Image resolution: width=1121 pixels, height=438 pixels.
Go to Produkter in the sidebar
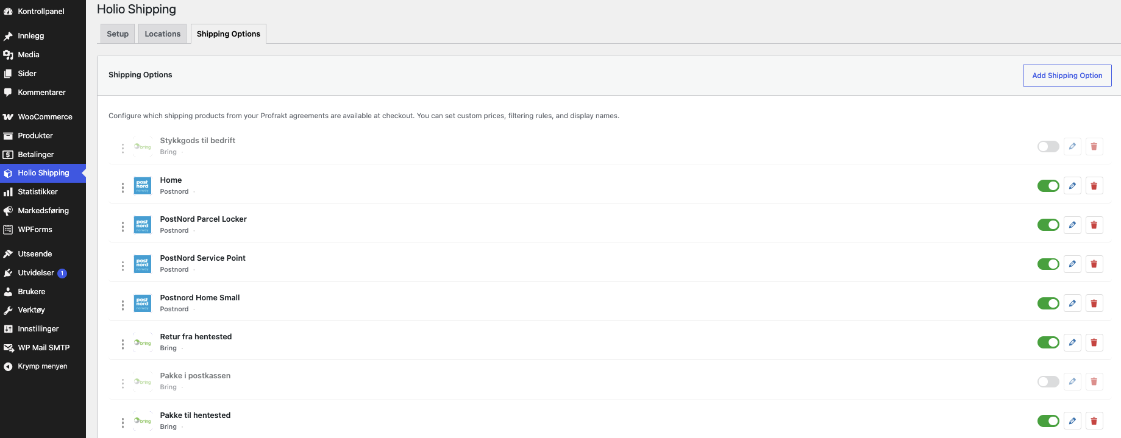coord(43,136)
